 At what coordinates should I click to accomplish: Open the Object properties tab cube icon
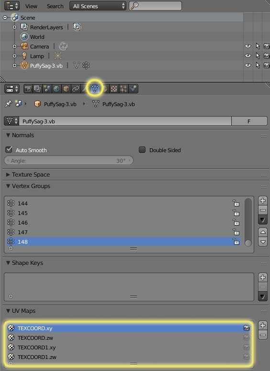pyautogui.click(x=66, y=89)
